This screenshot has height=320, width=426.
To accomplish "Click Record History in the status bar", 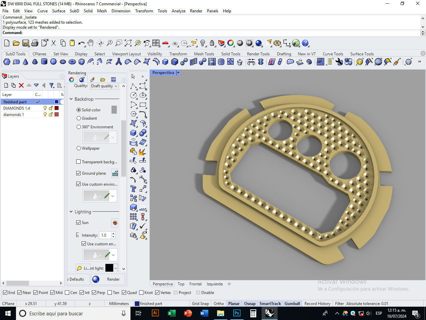I will pos(317,304).
